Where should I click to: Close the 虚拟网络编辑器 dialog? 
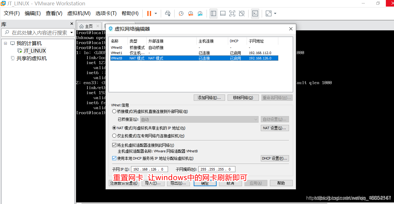(291, 29)
